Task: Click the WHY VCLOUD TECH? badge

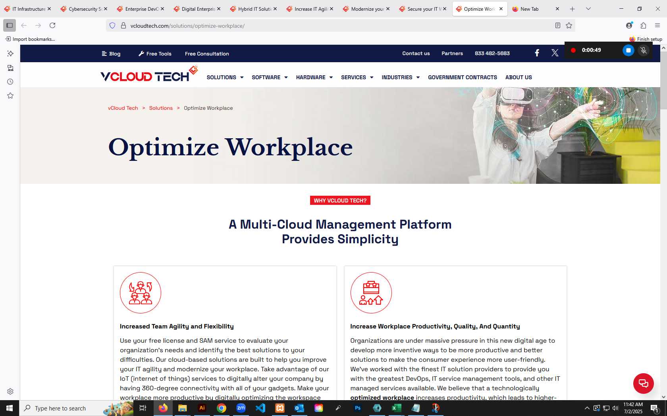Action: coord(340,200)
